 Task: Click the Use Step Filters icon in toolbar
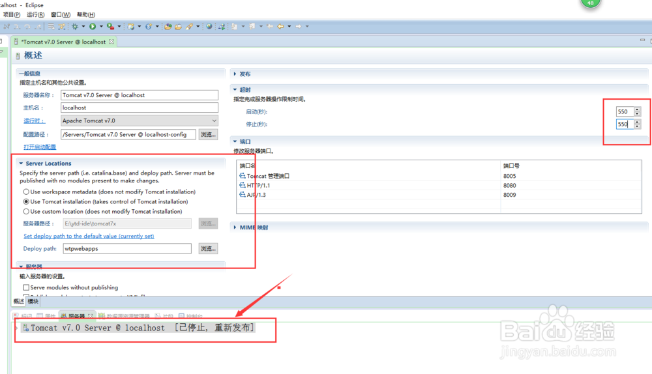tap(61, 27)
